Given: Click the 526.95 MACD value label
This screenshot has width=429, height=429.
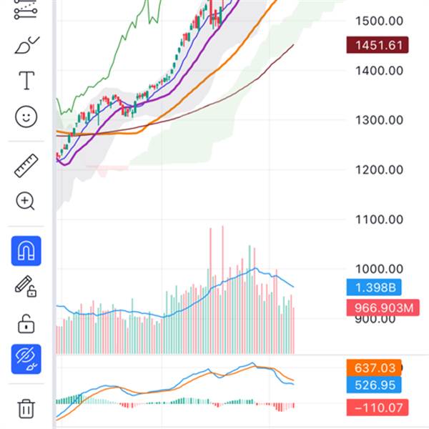Looking at the screenshot, I should pyautogui.click(x=374, y=385).
